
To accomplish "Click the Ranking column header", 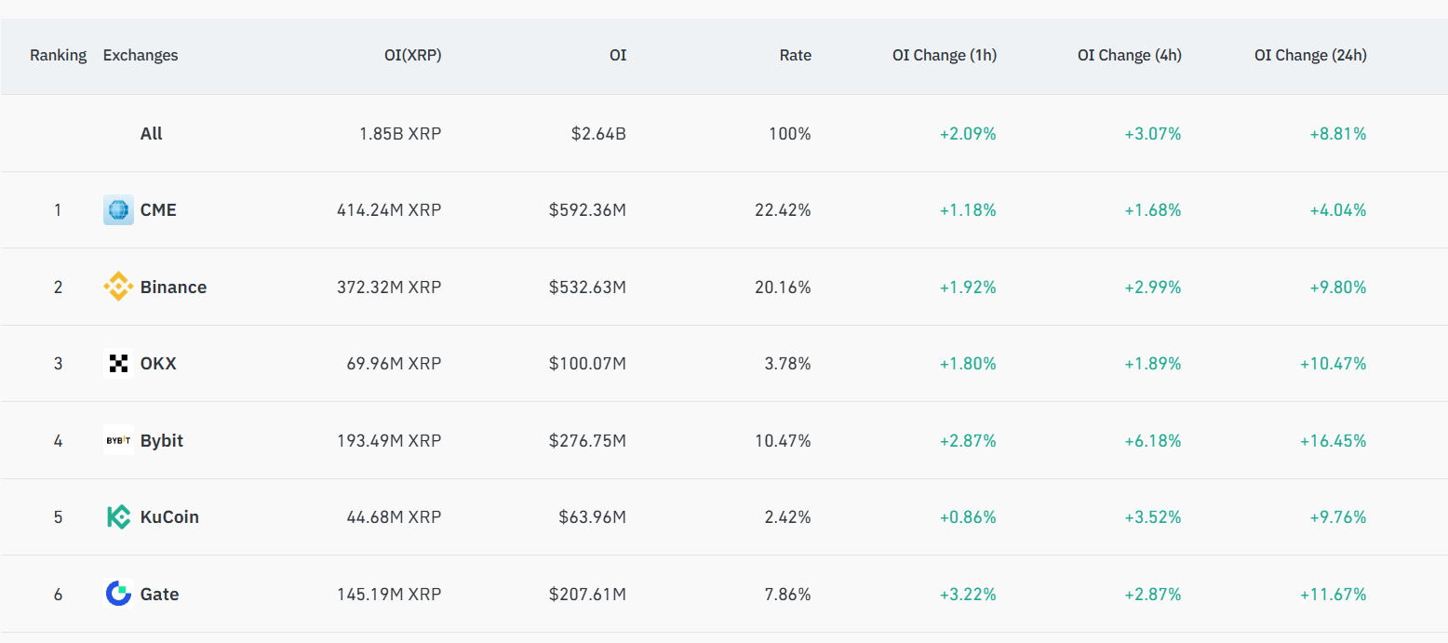I will coord(58,55).
